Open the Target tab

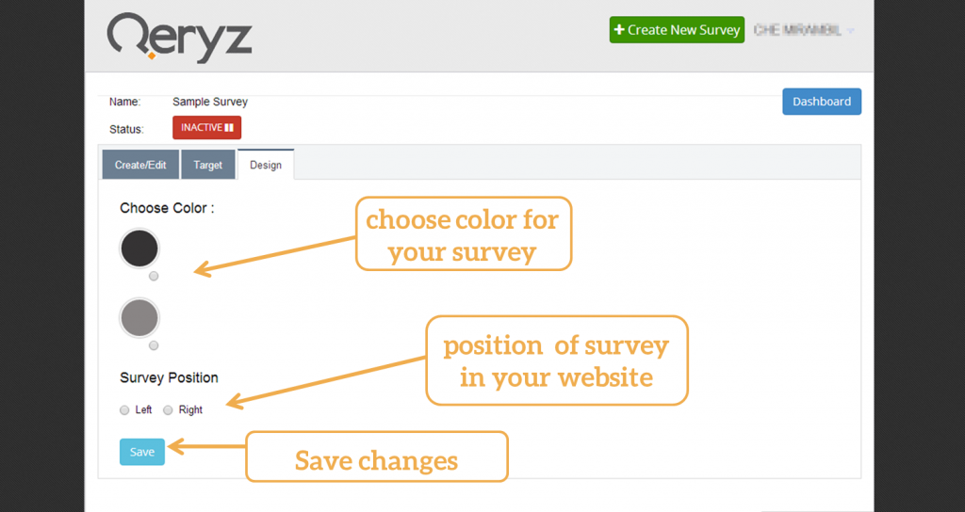(x=208, y=165)
